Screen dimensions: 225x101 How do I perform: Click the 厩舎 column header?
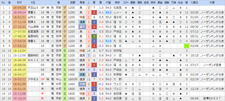160,3
